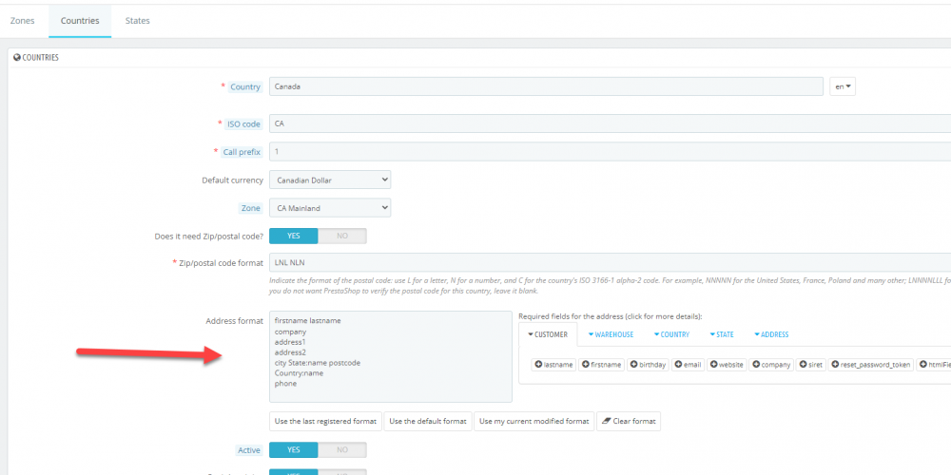This screenshot has height=475, width=951.
Task: Click 'Use the default format' button
Action: click(428, 421)
